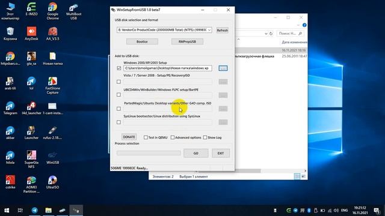Click the Windows XP source path field
Viewport: 385px width, 216px height.
167,68
